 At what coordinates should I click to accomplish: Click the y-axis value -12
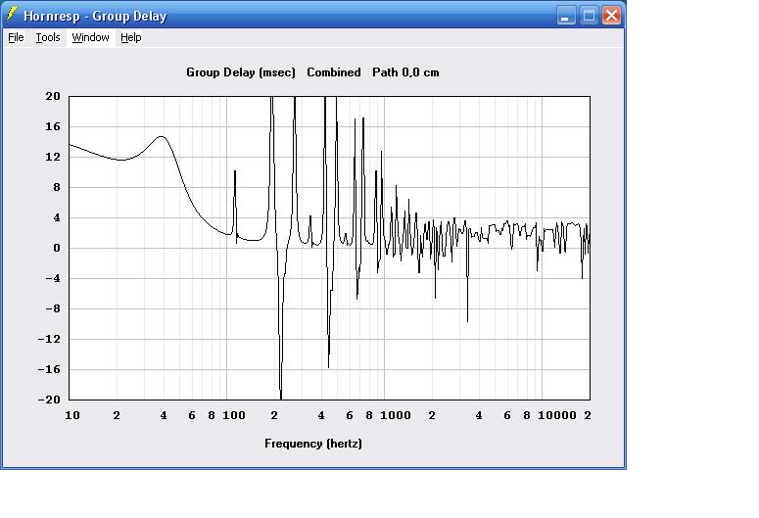(49, 339)
